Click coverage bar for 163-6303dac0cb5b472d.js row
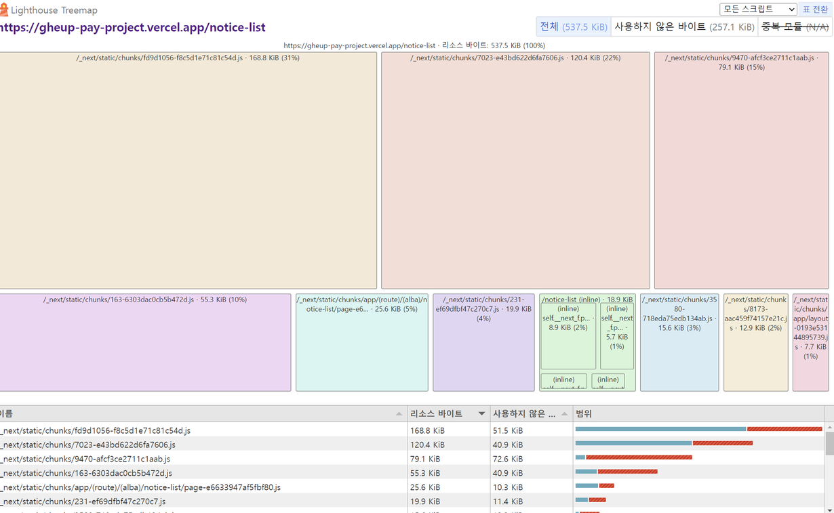This screenshot has width=834, height=513. click(616, 472)
